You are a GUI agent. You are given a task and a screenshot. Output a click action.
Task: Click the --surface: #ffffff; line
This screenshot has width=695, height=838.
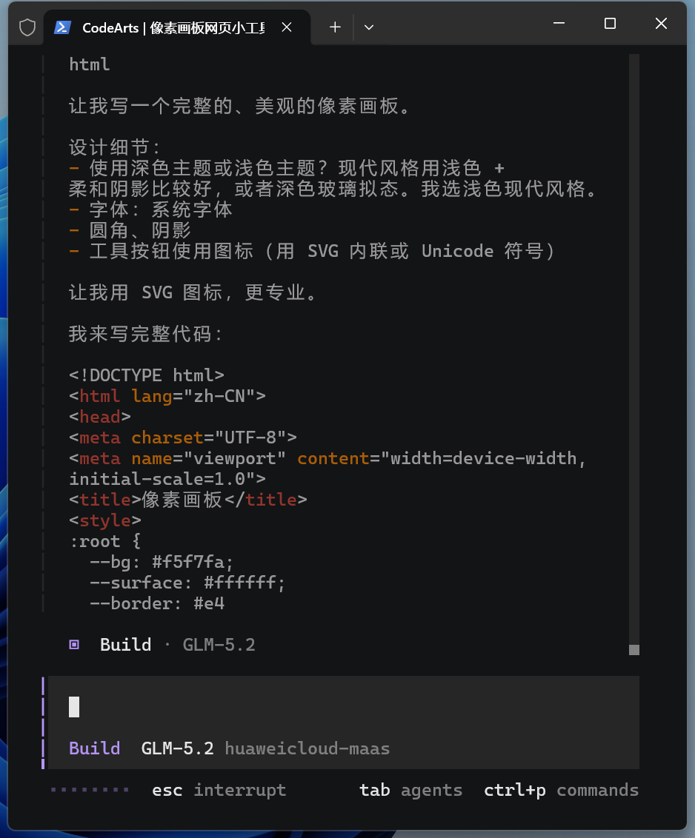click(x=187, y=583)
